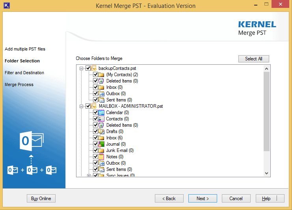Uncheck the backupContacts.pst checkbox

(88, 68)
